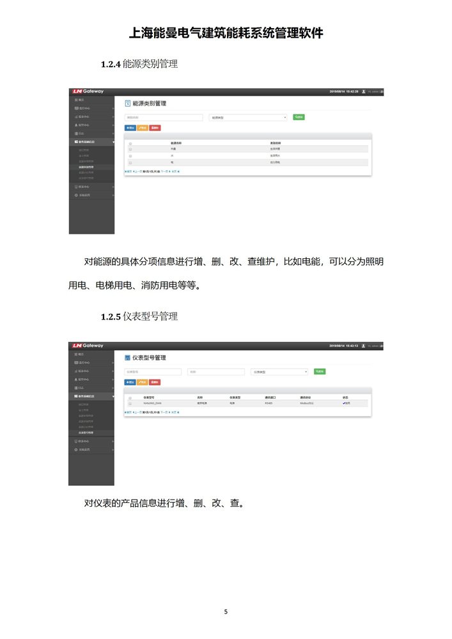The width and height of the screenshot is (452, 639).
Task: Click the orange edit button on the energy category page
Action: 142,128
